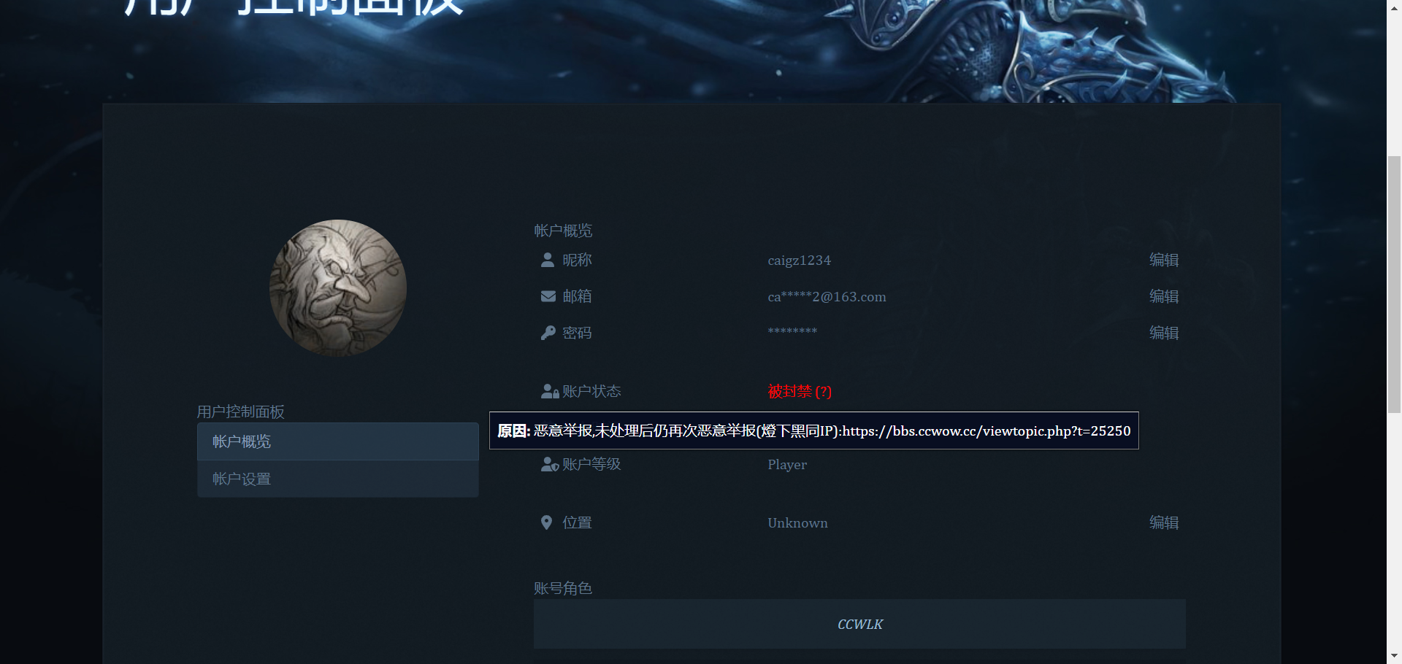Click the person icon beside 昵称
The height and width of the screenshot is (664, 1402).
click(x=547, y=259)
